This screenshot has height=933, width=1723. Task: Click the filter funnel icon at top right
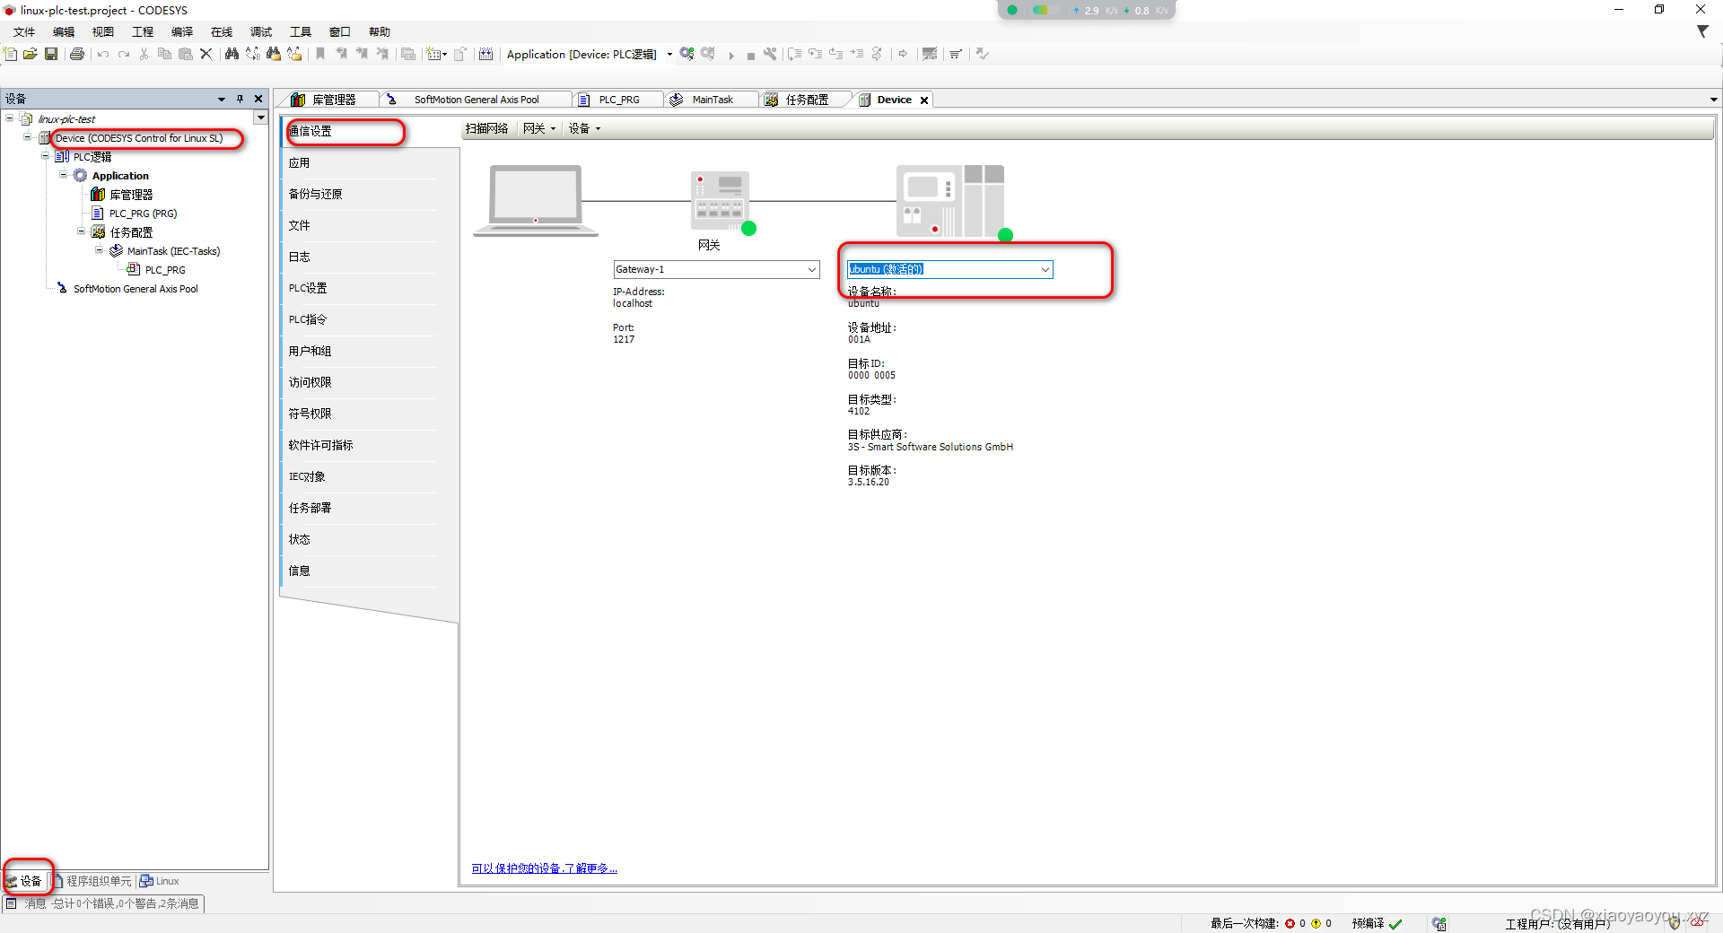click(1702, 31)
